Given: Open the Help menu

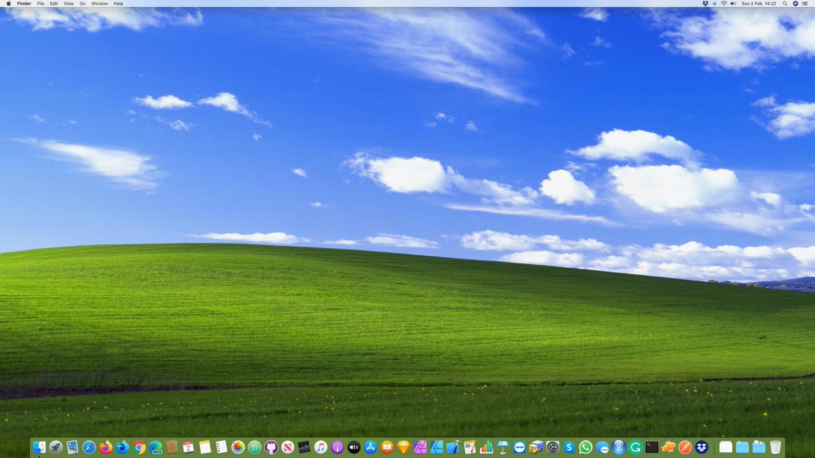Looking at the screenshot, I should pos(119,3).
